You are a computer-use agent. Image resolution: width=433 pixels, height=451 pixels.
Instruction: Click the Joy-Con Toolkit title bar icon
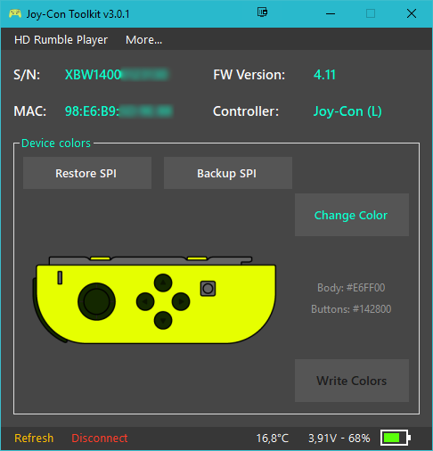[x=15, y=13]
